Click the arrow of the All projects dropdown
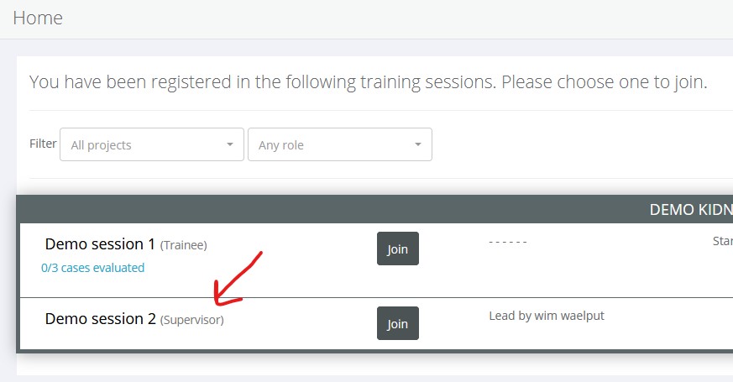 tap(230, 145)
